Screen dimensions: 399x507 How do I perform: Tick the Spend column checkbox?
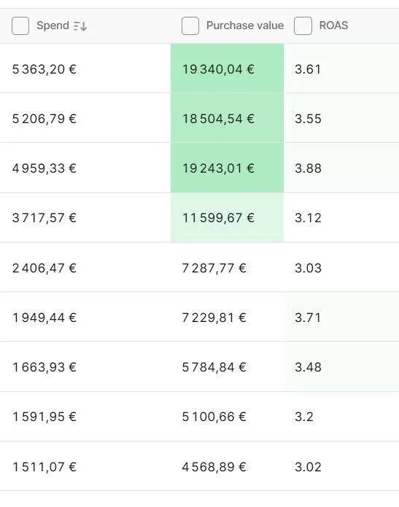[x=20, y=26]
